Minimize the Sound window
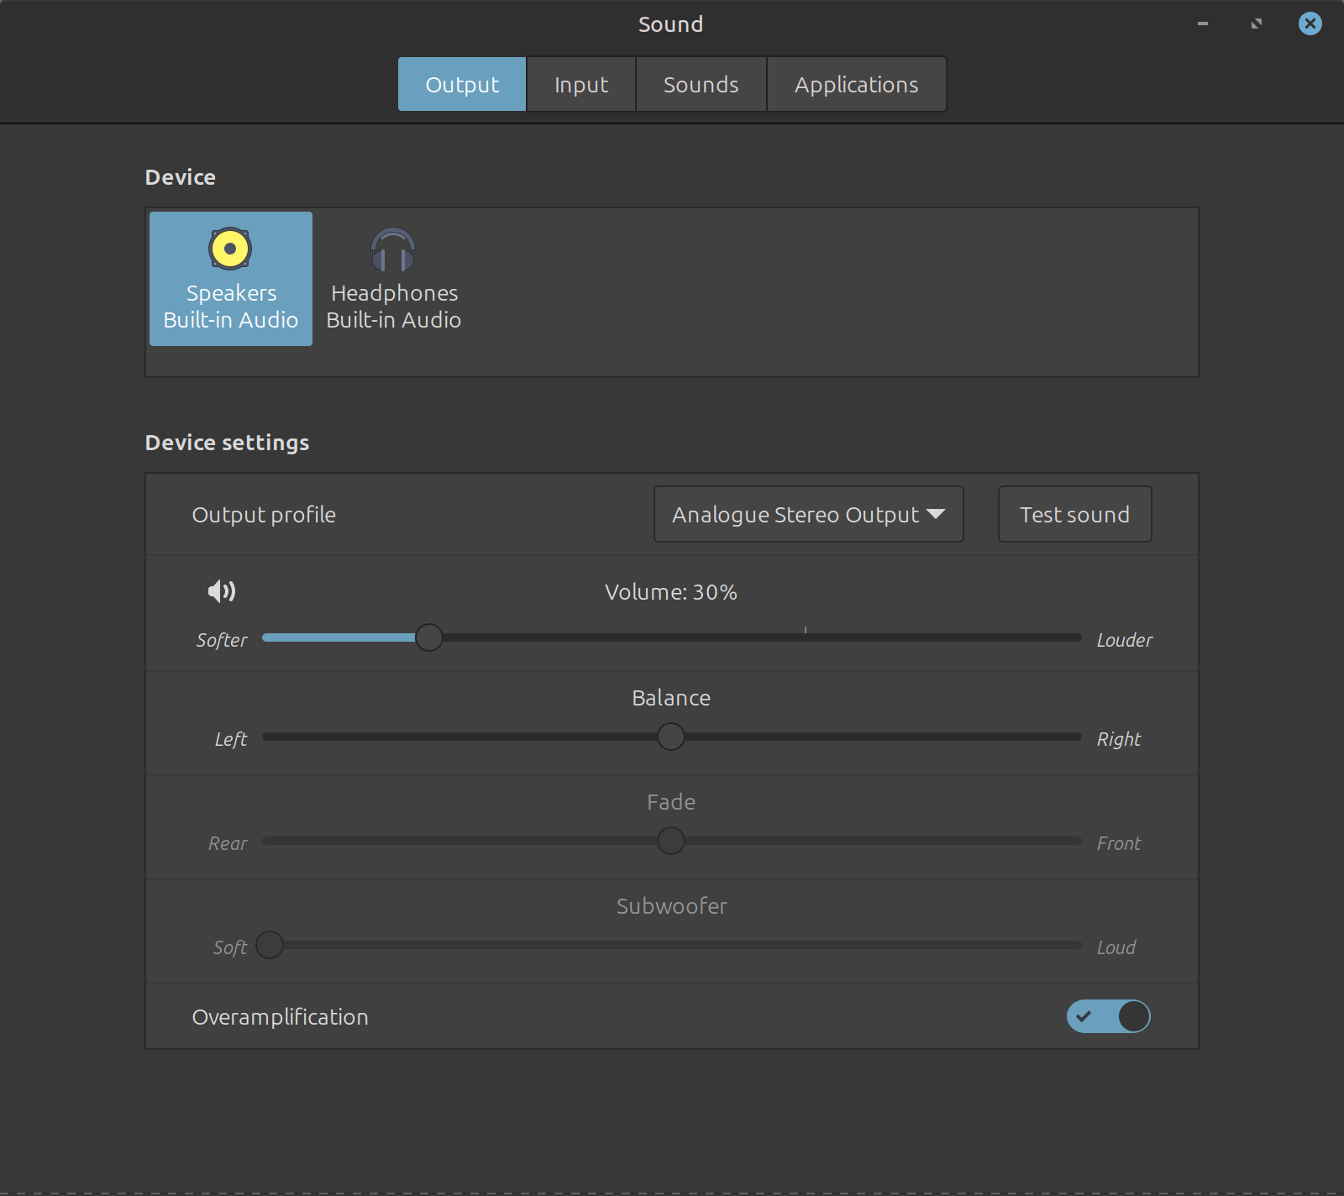1344x1196 pixels. coord(1202,24)
